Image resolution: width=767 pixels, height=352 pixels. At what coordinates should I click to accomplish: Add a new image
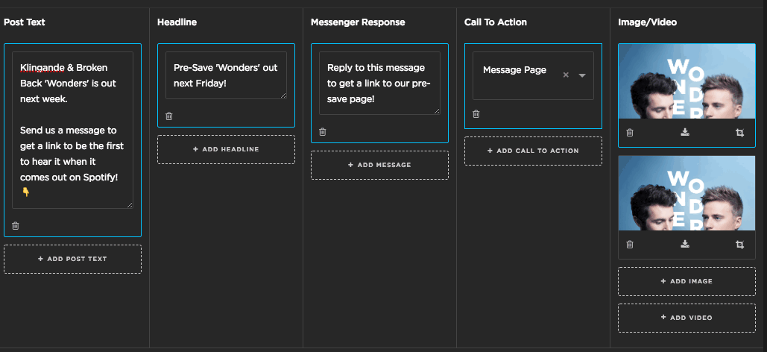click(x=686, y=281)
